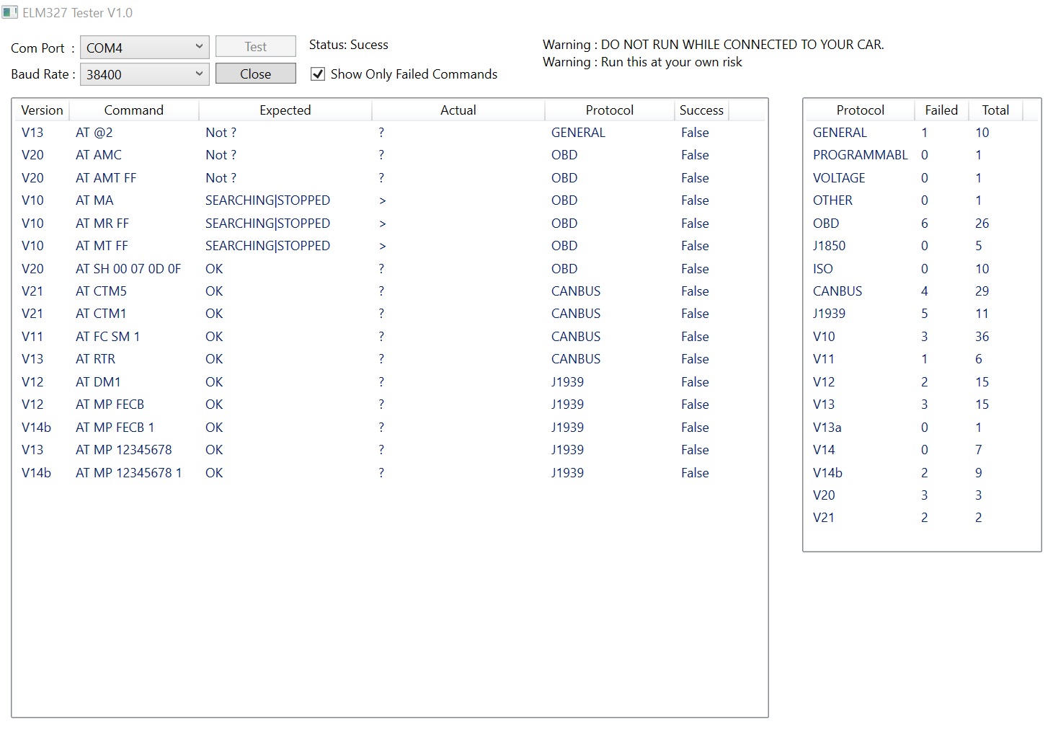The image size is (1053, 734).
Task: Open the Com Port dropdown arrow
Action: tap(200, 47)
